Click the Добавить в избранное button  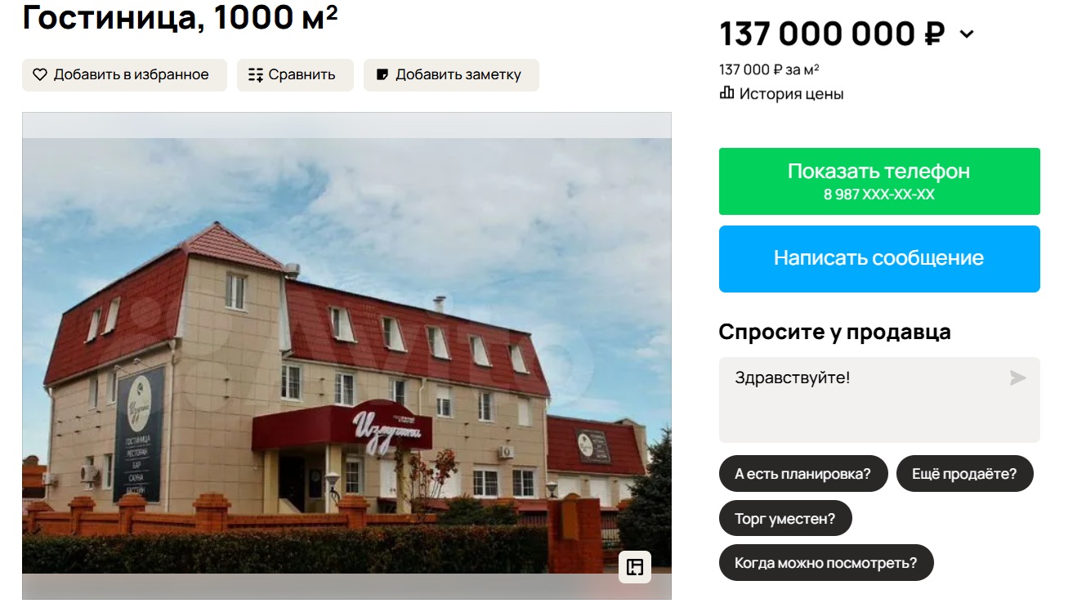[124, 75]
